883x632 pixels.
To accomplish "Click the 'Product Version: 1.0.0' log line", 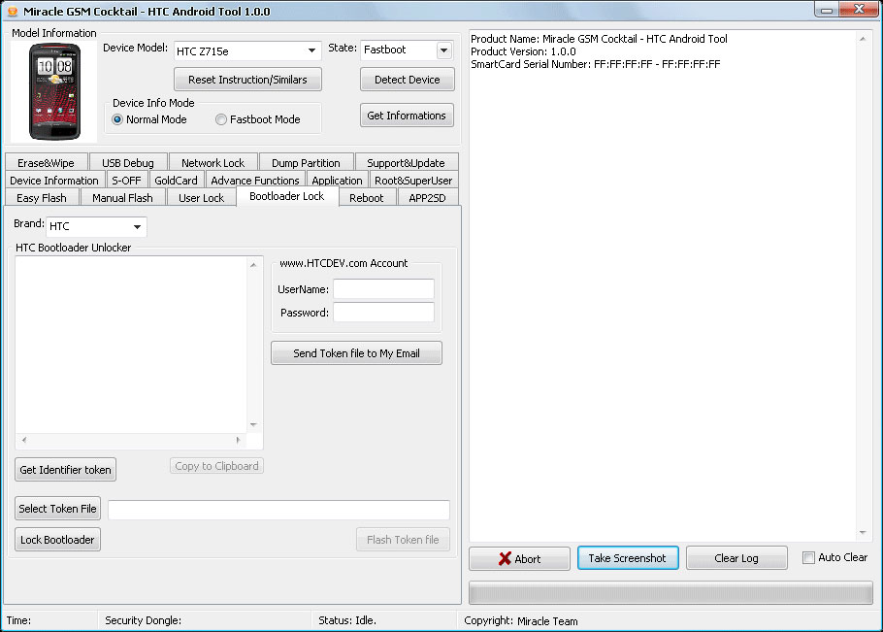I will pyautogui.click(x=523, y=51).
